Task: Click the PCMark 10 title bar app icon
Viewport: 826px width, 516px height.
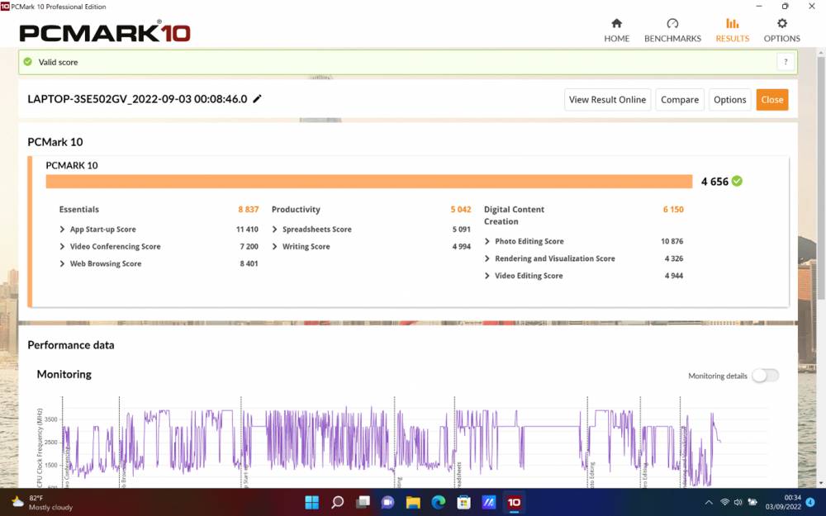Action: 5,7
